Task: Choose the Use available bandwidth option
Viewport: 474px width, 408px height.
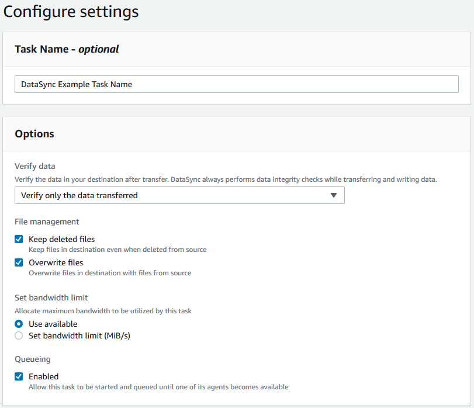Action: coord(18,324)
